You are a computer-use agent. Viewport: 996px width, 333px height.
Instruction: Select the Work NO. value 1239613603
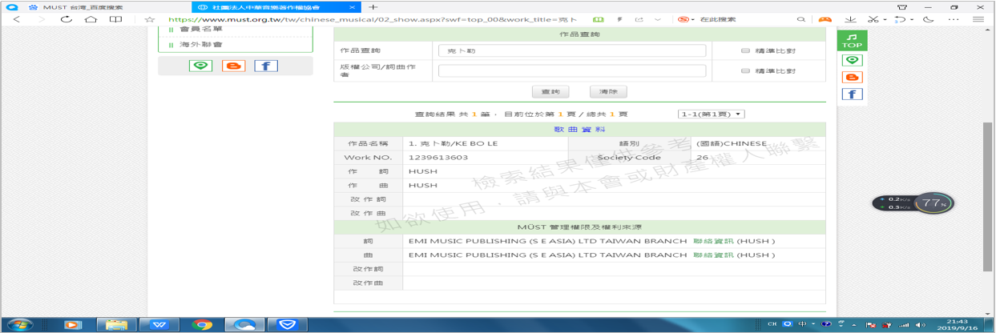(x=438, y=158)
